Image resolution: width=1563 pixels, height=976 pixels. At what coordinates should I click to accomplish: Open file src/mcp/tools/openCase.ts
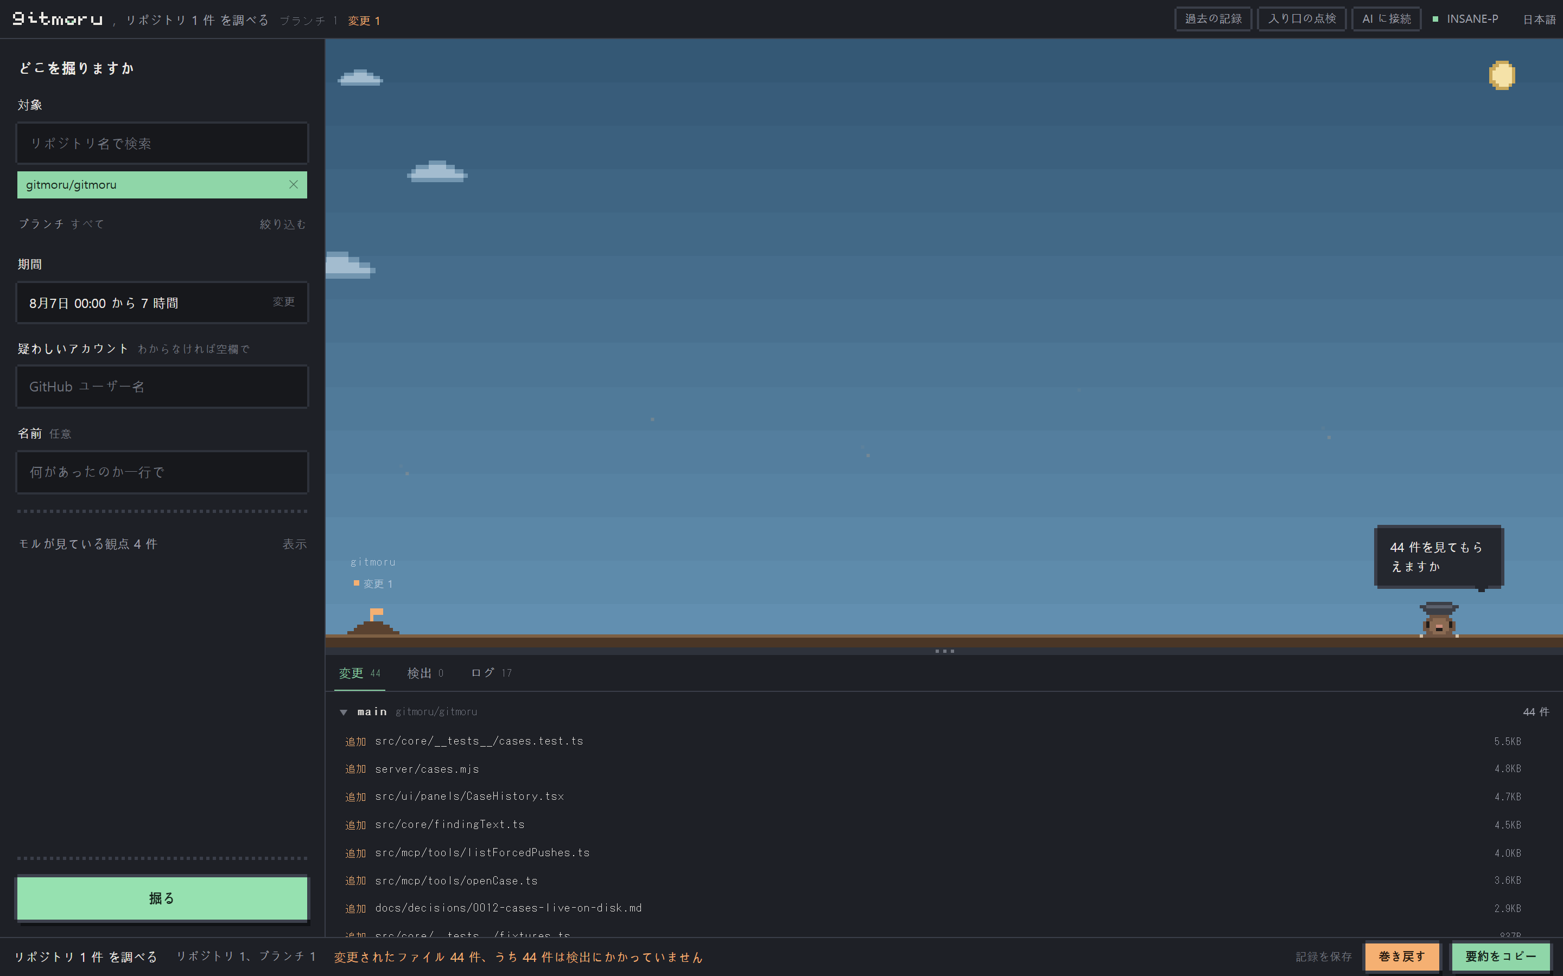[x=456, y=881]
